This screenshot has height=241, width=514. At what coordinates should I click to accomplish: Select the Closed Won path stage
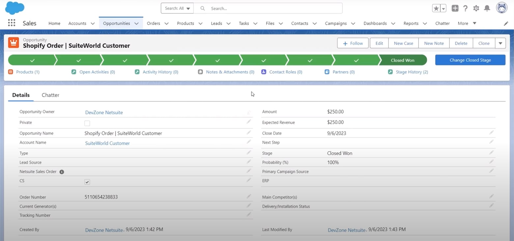coord(403,60)
